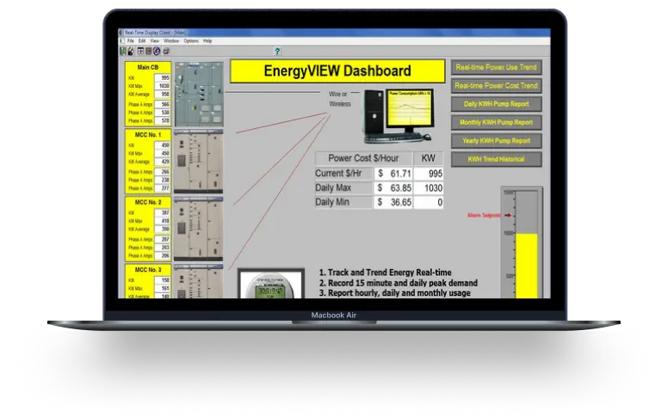Click the Main CB switchgear photo
This screenshot has width=668, height=417.
pyautogui.click(x=199, y=94)
